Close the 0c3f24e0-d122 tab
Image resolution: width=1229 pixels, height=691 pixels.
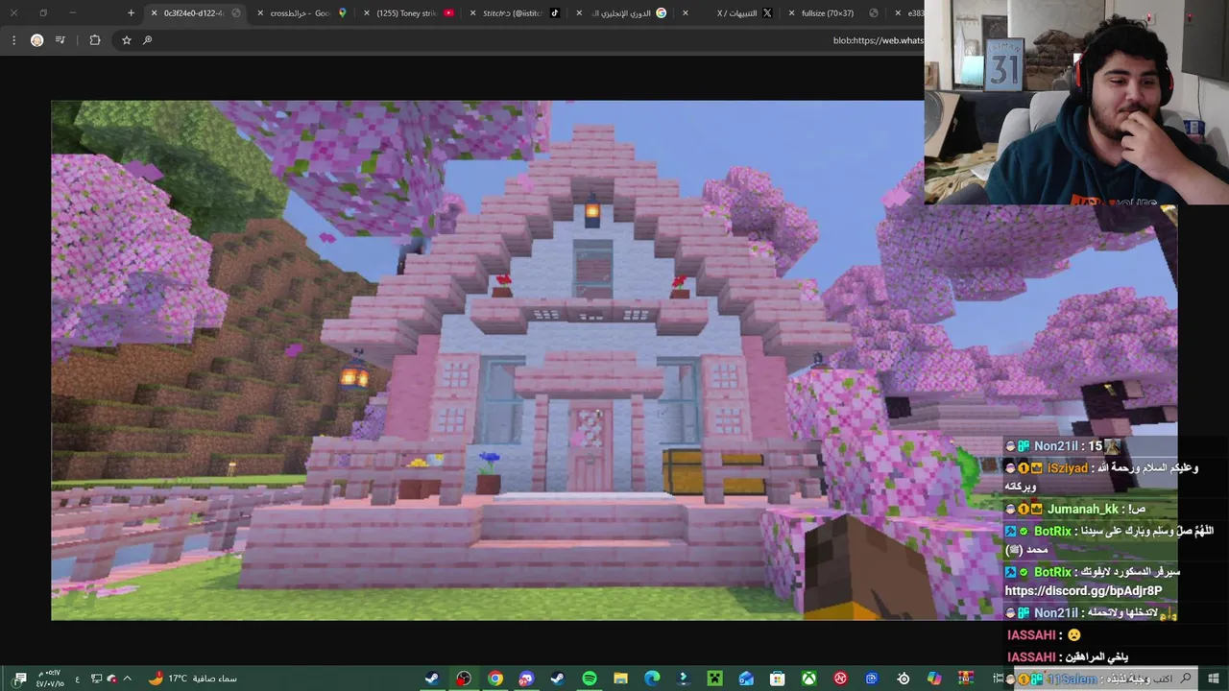(154, 13)
